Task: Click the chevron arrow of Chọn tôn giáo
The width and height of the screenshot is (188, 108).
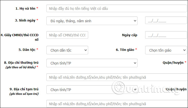Action: [184, 50]
